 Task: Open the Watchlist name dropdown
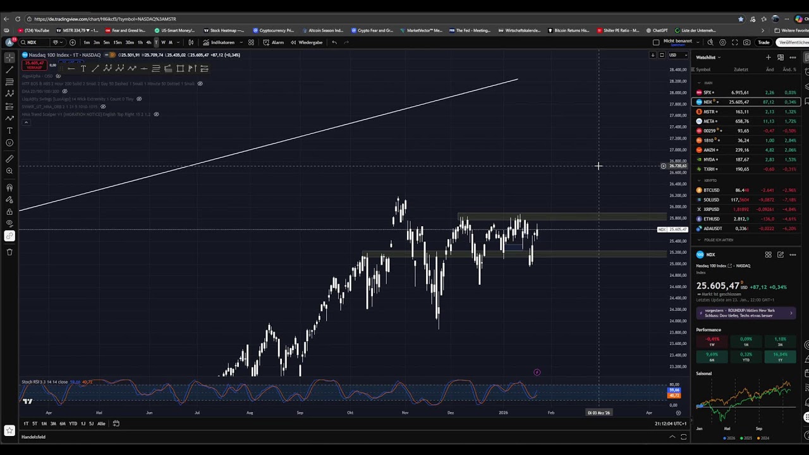click(707, 58)
